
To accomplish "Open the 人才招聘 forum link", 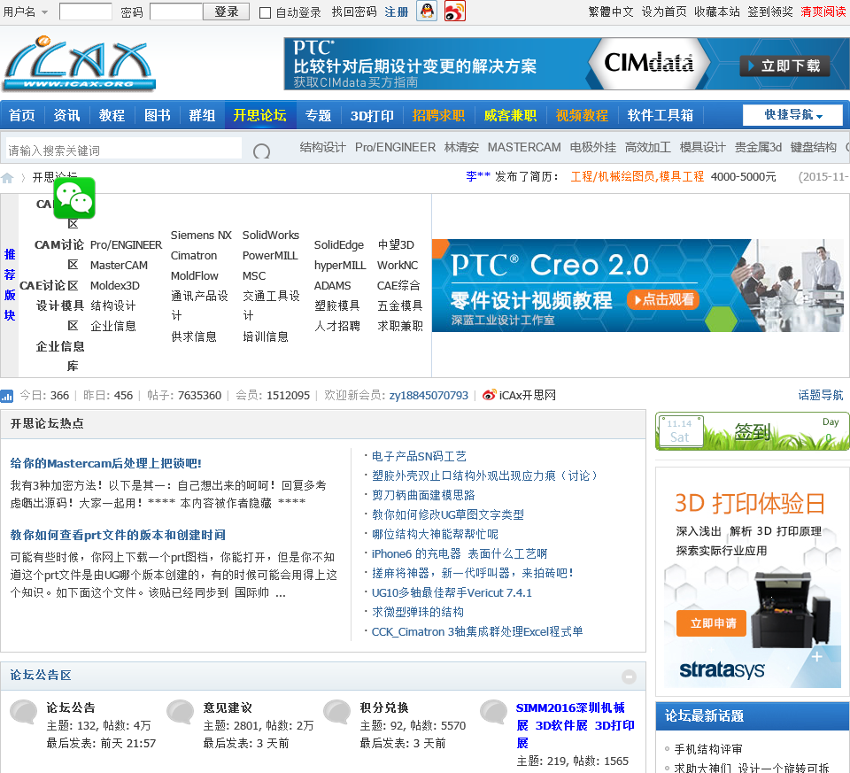I will pos(337,326).
